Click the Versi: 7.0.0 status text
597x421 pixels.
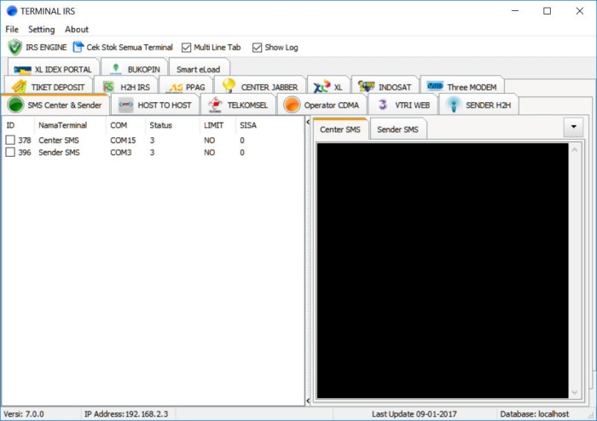click(x=24, y=414)
